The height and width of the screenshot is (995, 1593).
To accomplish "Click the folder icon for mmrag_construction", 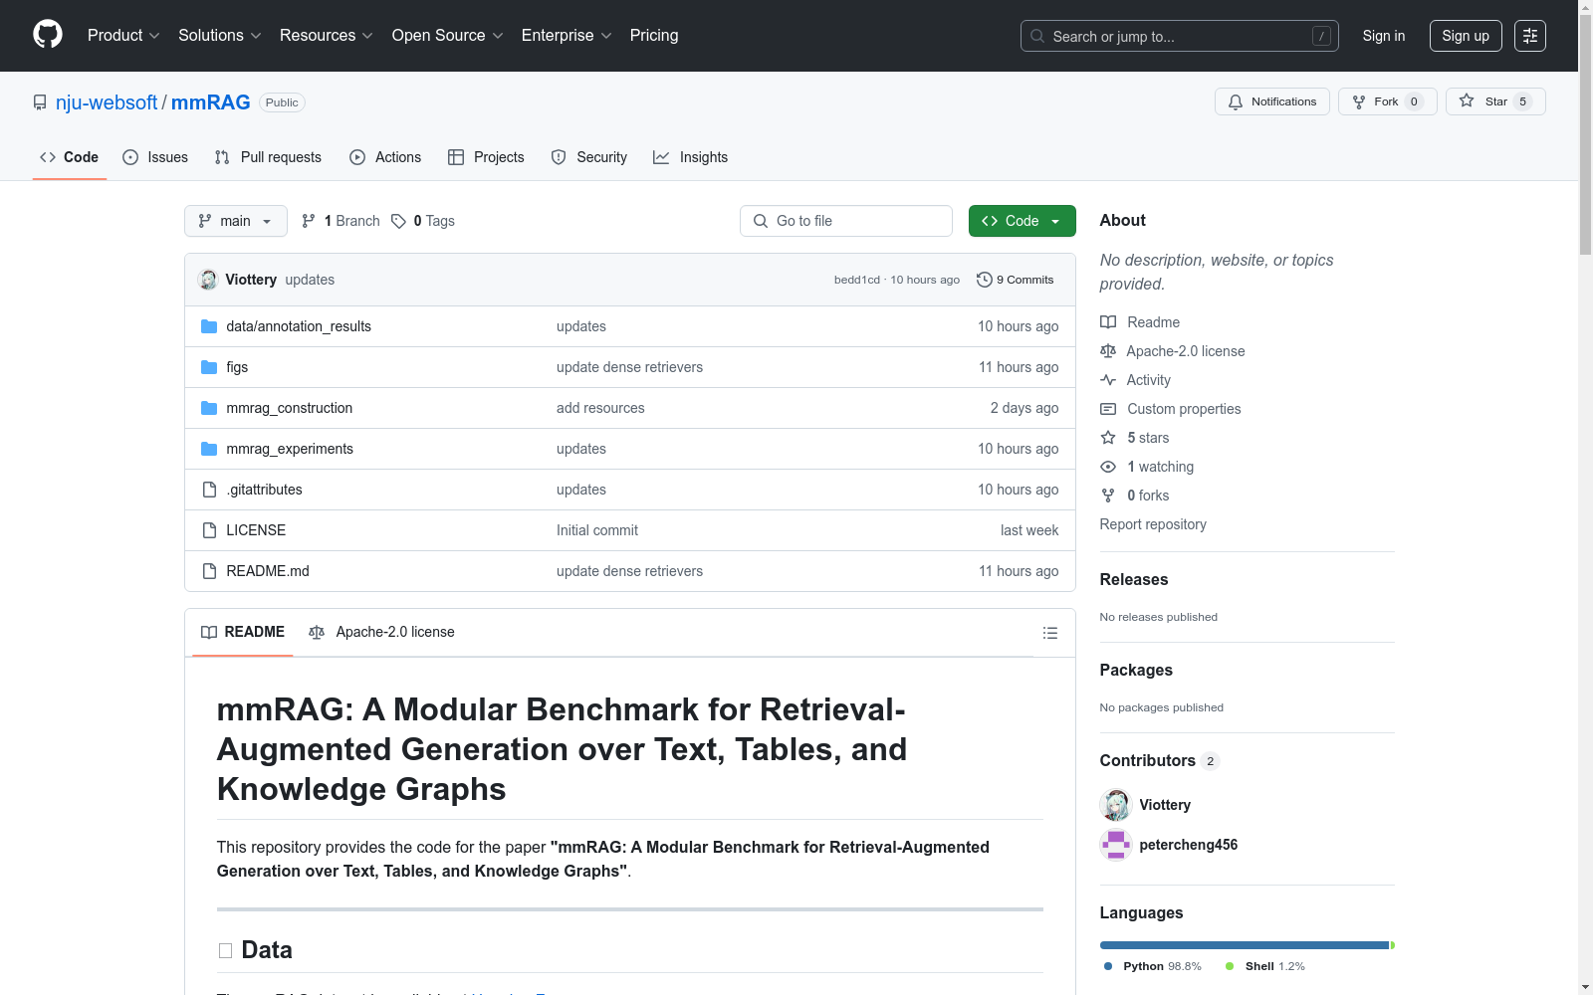I will pyautogui.click(x=209, y=408).
